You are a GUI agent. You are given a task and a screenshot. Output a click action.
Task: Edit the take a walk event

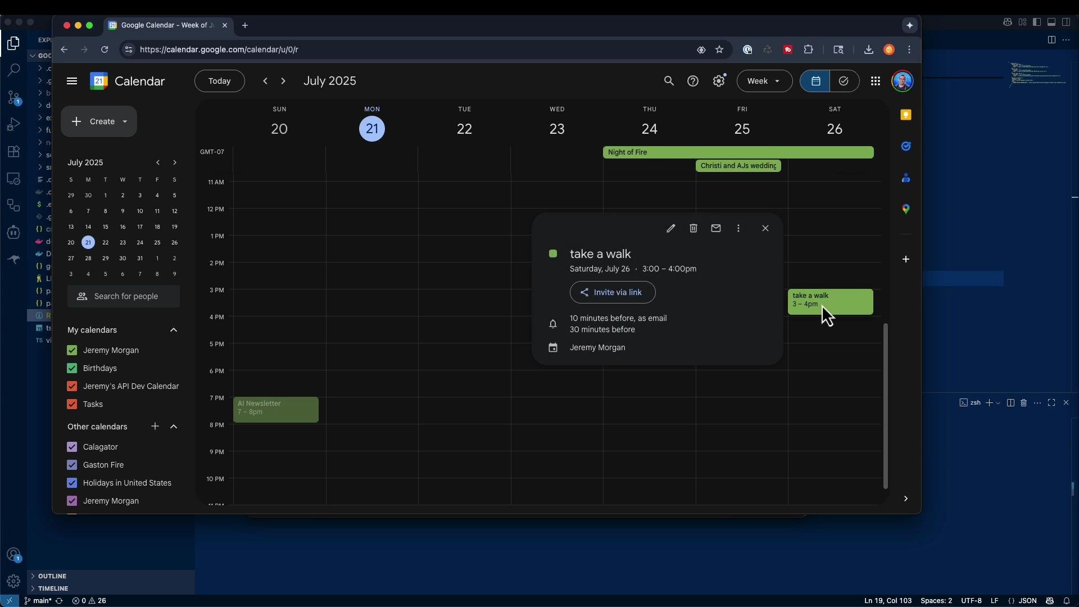670,228
